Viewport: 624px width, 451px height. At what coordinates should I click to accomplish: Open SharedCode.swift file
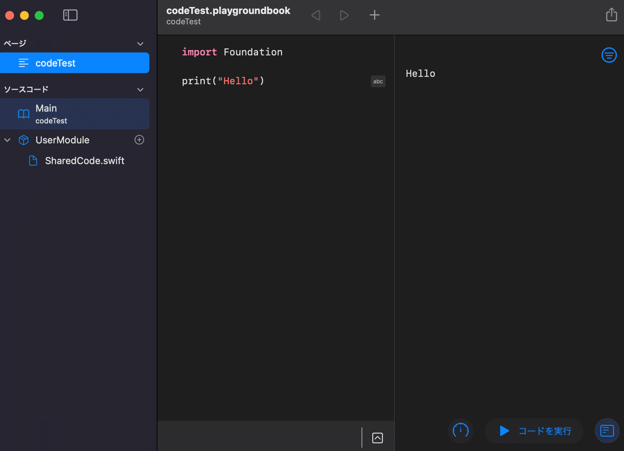click(85, 161)
